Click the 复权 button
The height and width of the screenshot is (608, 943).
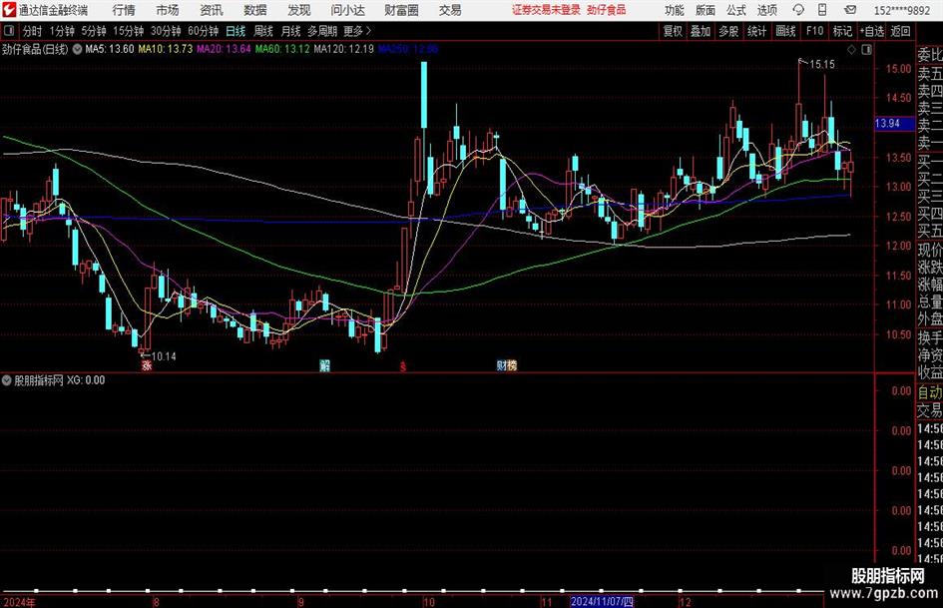[673, 31]
